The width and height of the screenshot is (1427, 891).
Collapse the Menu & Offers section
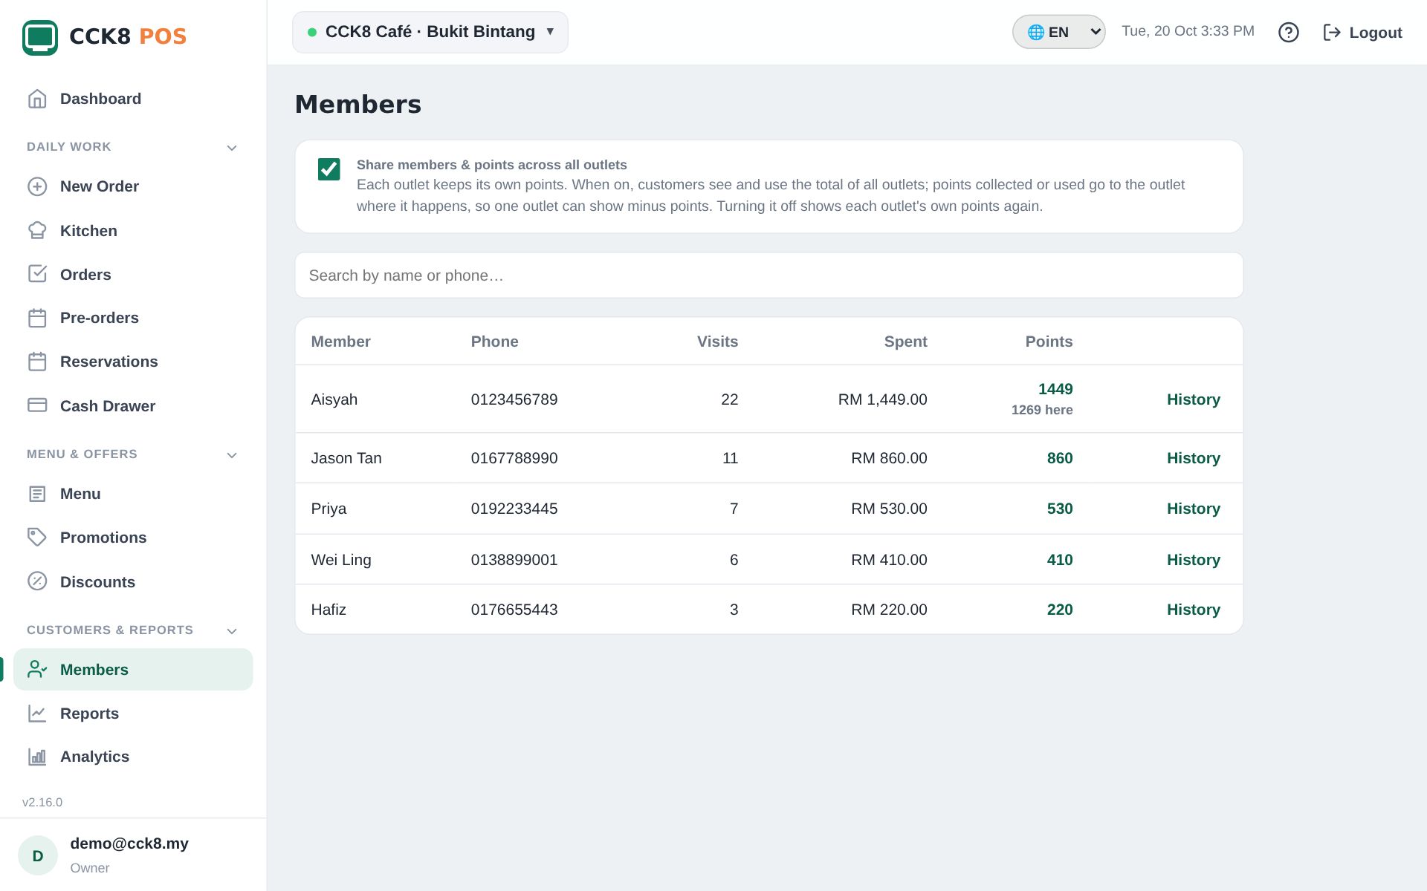(232, 455)
